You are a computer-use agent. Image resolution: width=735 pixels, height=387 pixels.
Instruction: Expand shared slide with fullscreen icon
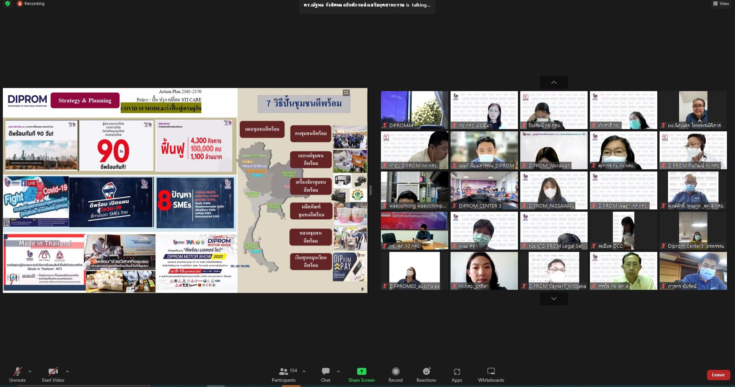346,93
